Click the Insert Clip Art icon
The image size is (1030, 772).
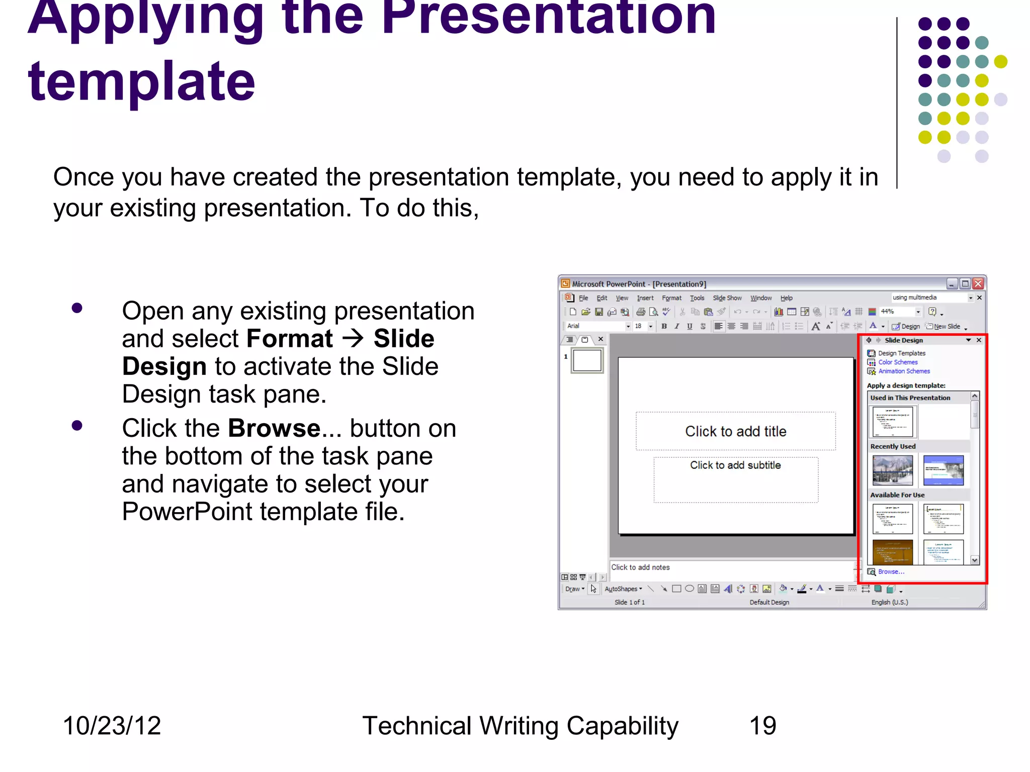[754, 589]
